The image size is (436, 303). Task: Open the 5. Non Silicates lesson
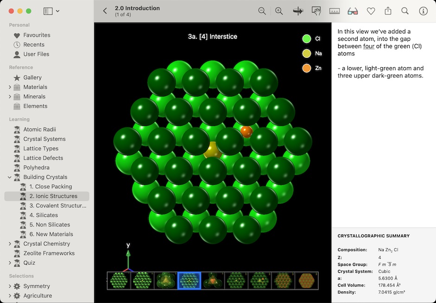tap(52, 225)
